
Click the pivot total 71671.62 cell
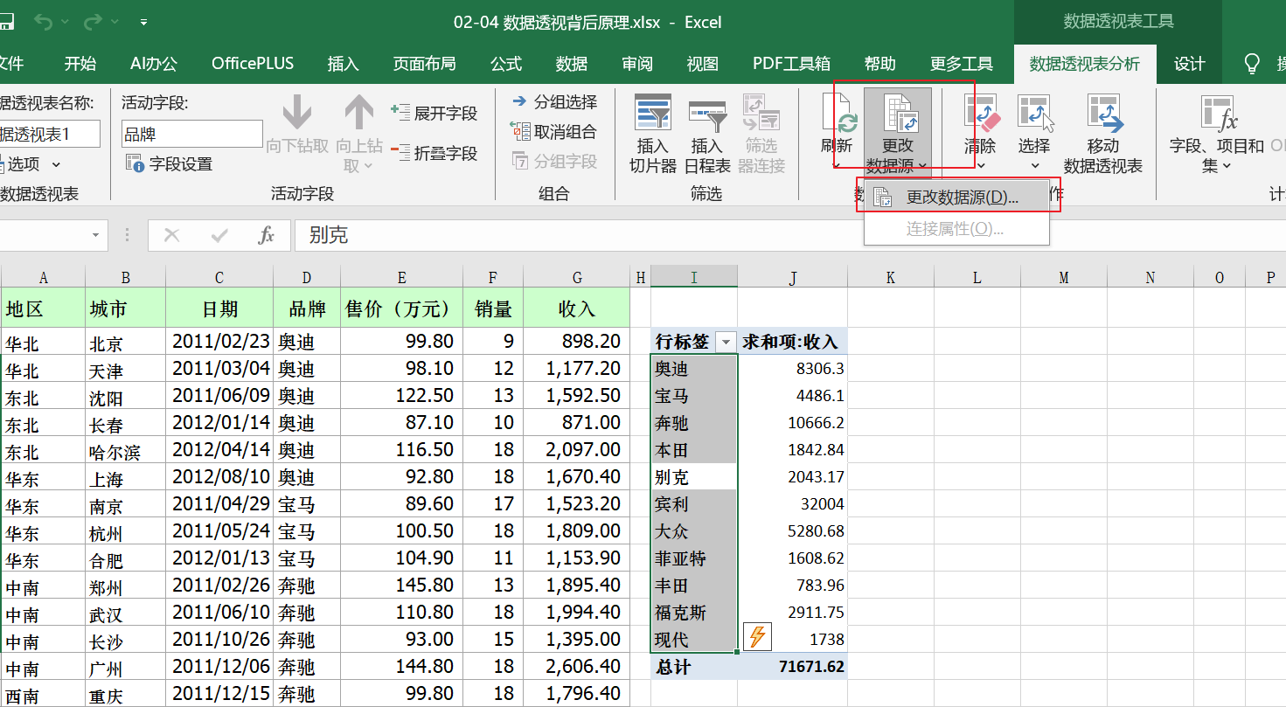point(793,667)
